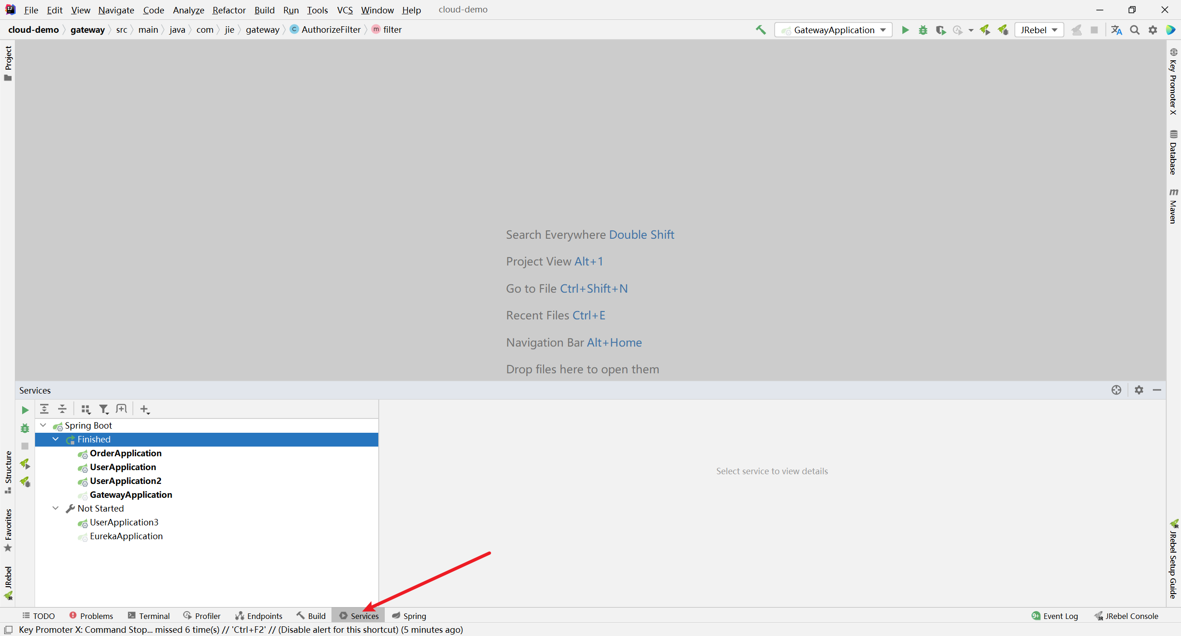This screenshot has width=1181, height=636.
Task: Click Collapse All in Services toolbar
Action: coord(62,409)
